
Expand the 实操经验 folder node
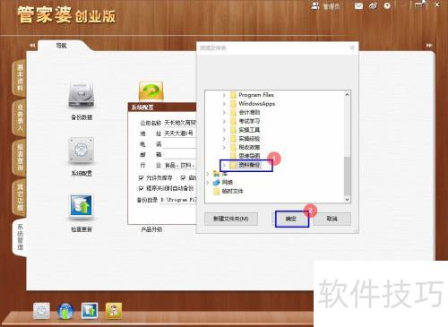point(224,139)
